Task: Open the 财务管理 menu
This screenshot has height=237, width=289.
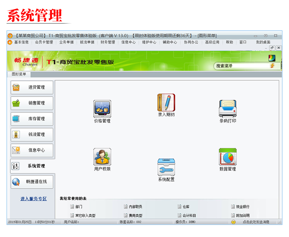Action: pyautogui.click(x=108, y=42)
